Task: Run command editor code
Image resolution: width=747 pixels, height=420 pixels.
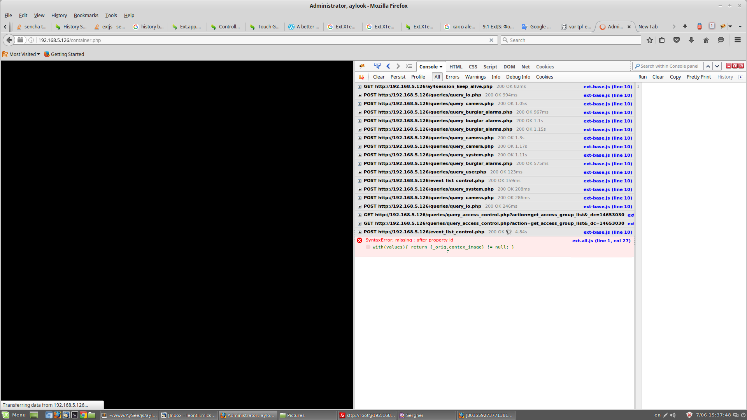Action: pos(642,77)
